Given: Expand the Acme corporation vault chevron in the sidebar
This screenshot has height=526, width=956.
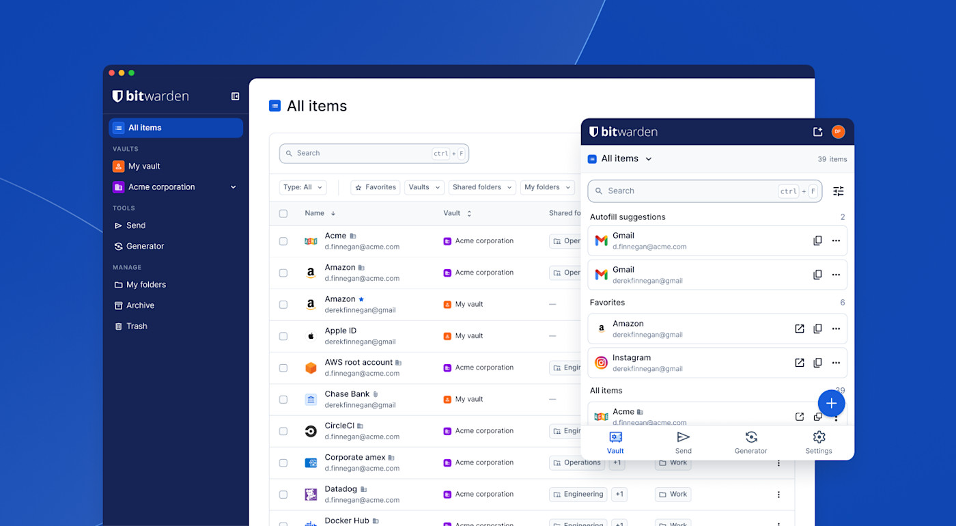Looking at the screenshot, I should 234,187.
